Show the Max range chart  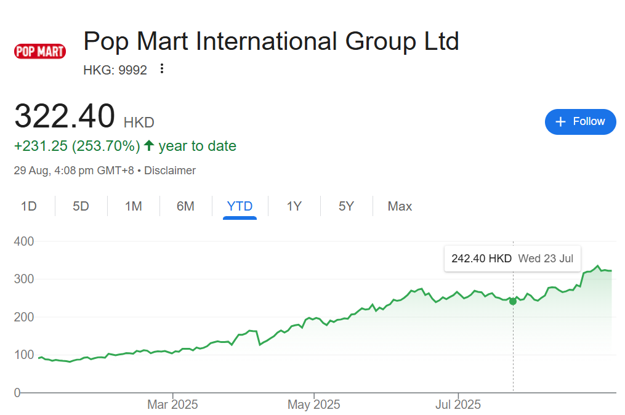pyautogui.click(x=400, y=206)
